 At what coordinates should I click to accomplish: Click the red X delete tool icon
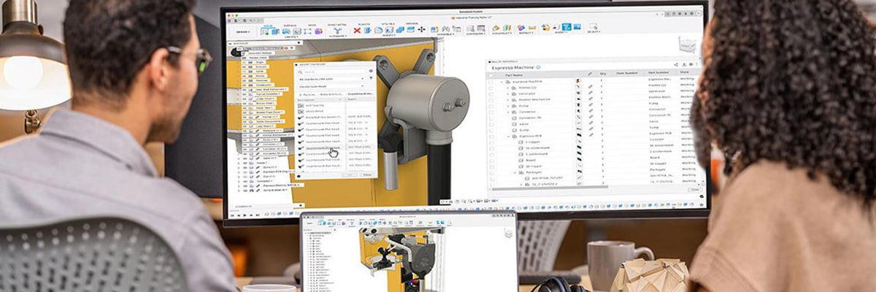[x=358, y=29]
